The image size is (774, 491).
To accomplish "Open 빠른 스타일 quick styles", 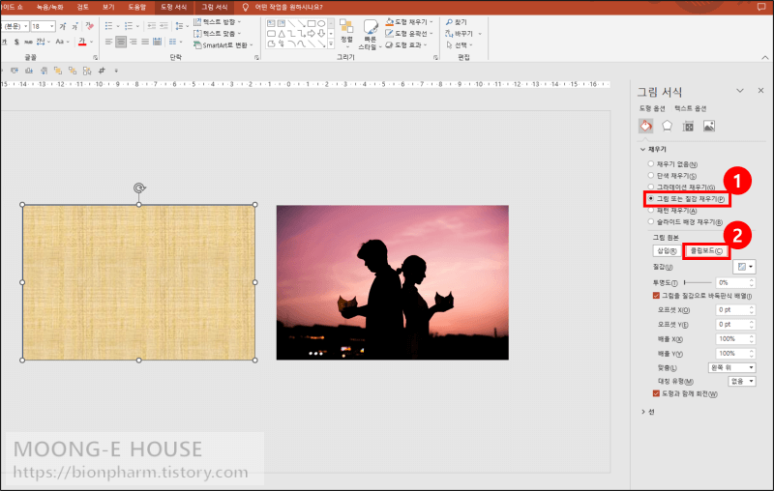I will pos(370,35).
